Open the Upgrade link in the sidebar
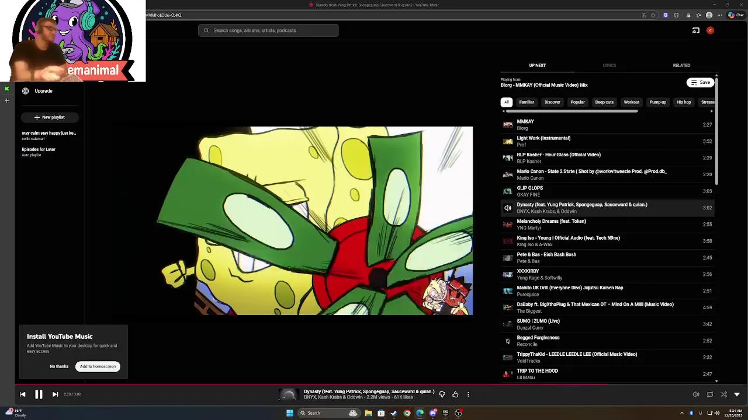This screenshot has width=748, height=420. point(43,91)
